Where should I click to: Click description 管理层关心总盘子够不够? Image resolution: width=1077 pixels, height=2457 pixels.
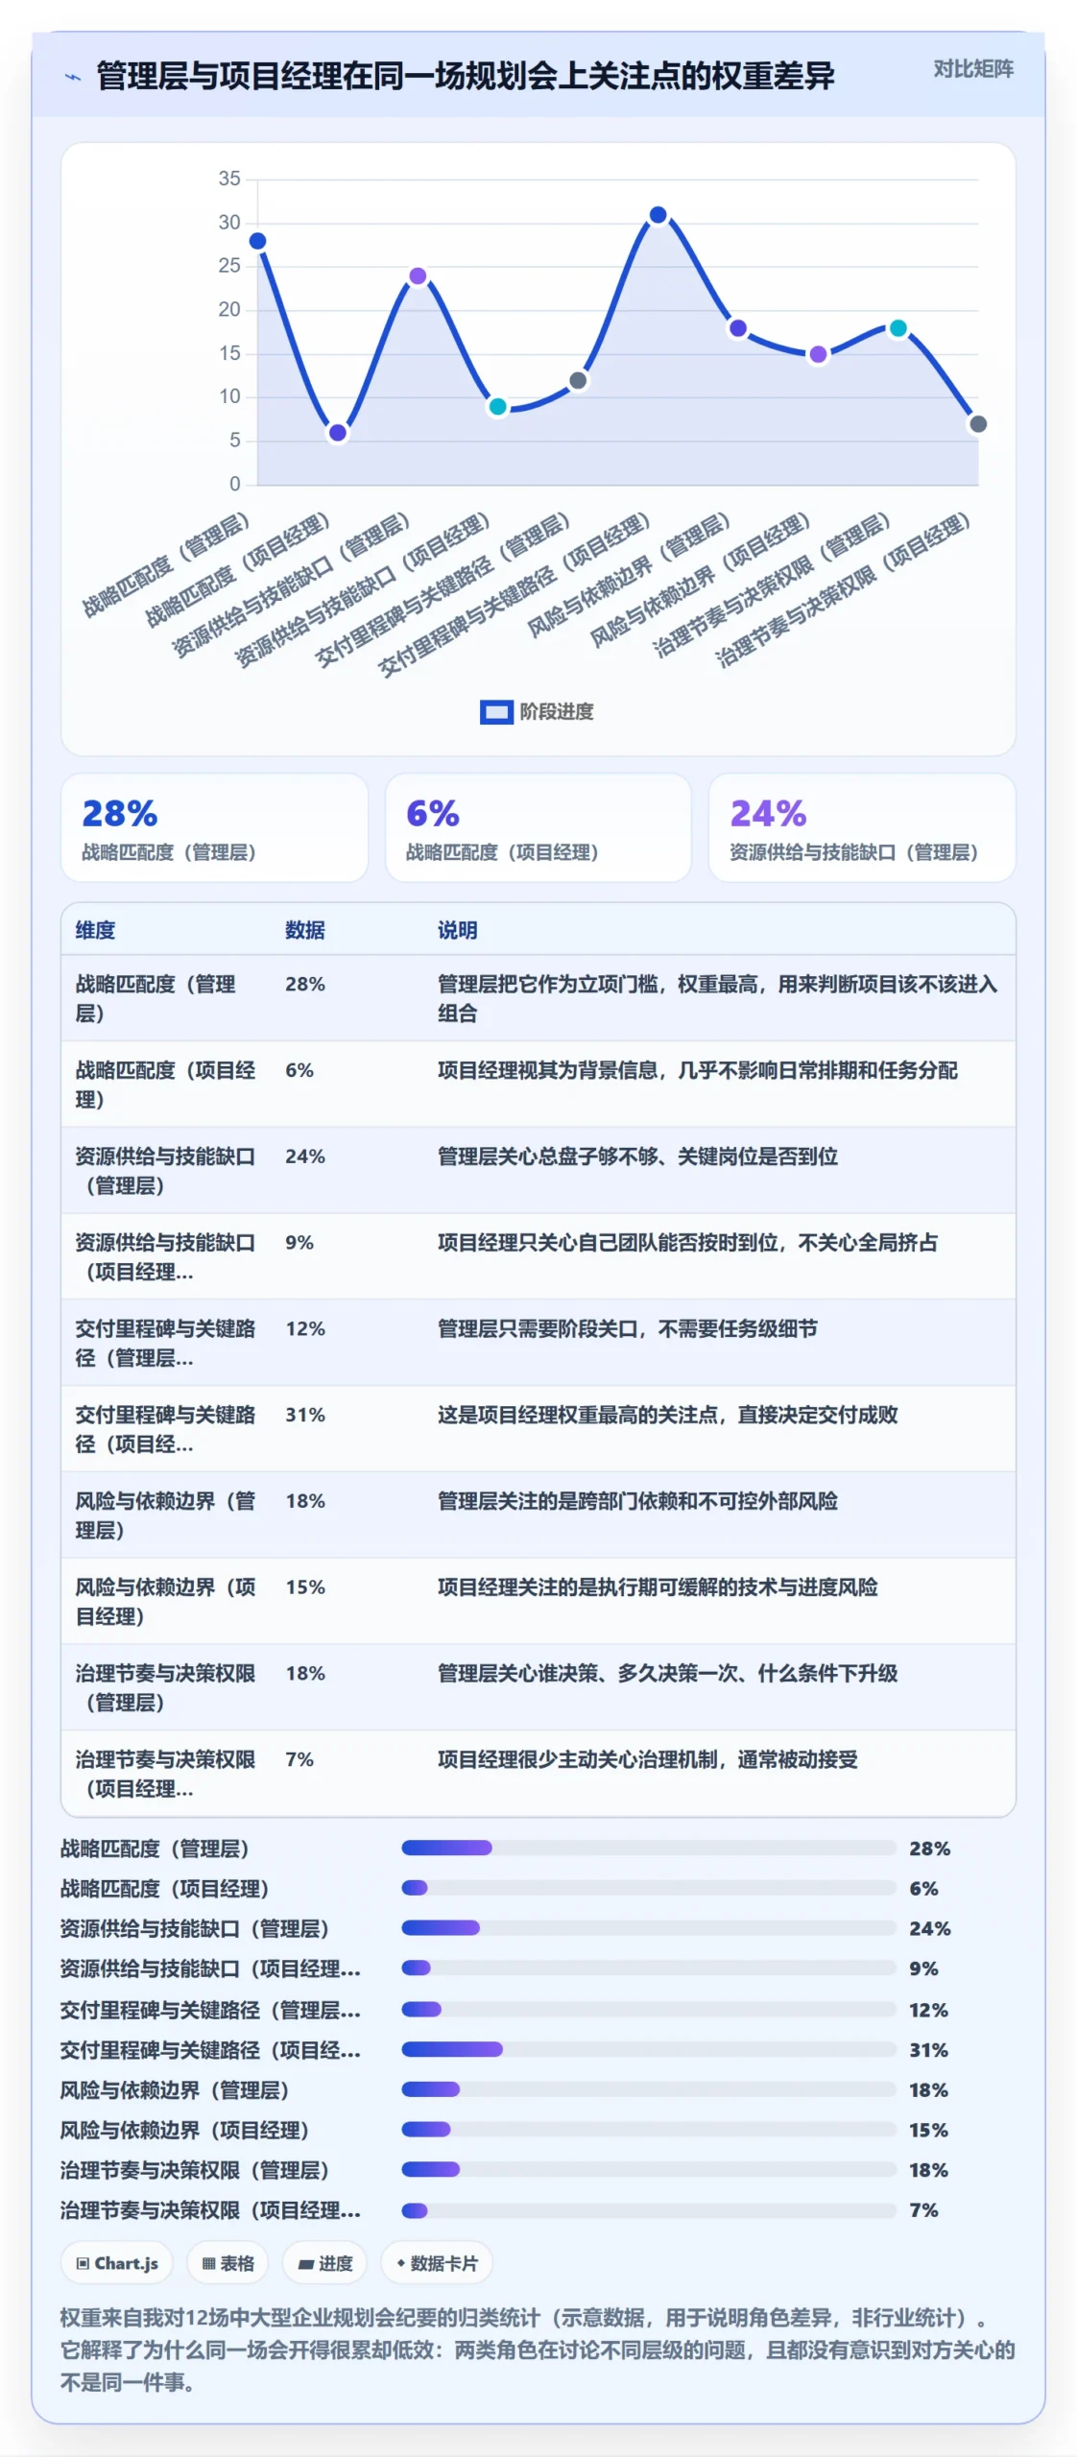pyautogui.click(x=637, y=1157)
